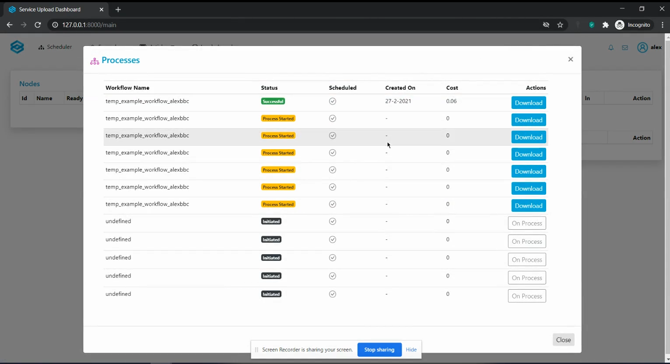Click the Scheduled check icon in first row
This screenshot has width=670, height=364.
pos(333,101)
